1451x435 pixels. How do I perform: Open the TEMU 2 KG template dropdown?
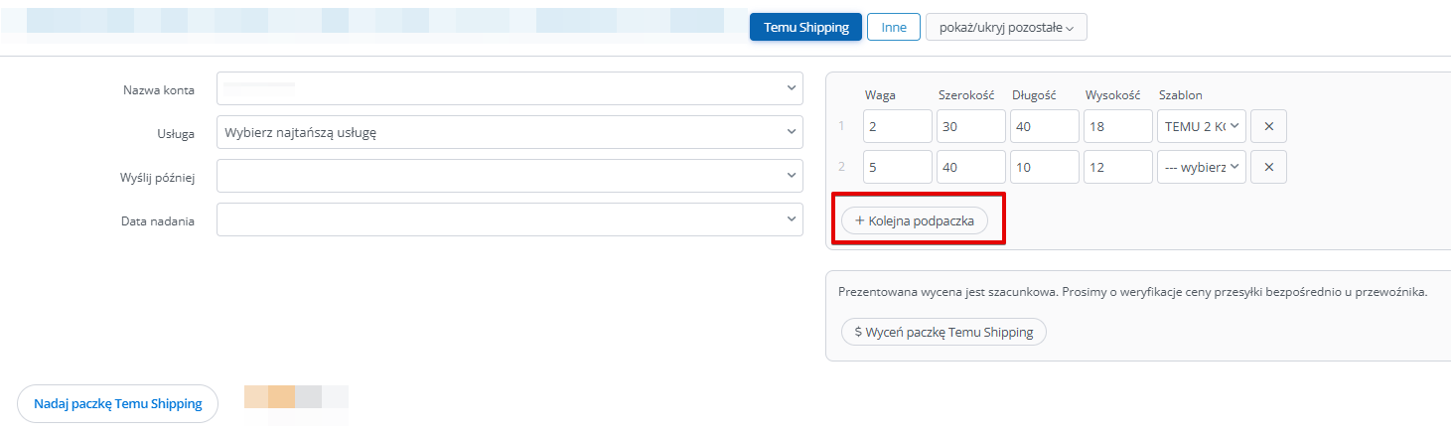[x=1202, y=127]
